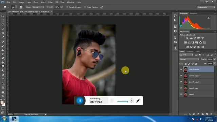Image resolution: width=217 pixels, height=122 pixels.
Task: Select the Horizontal Type tool
Action: (x=3, y=79)
